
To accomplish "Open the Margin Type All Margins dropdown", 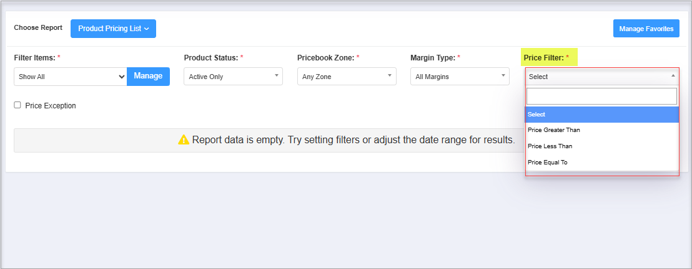I will 460,77.
